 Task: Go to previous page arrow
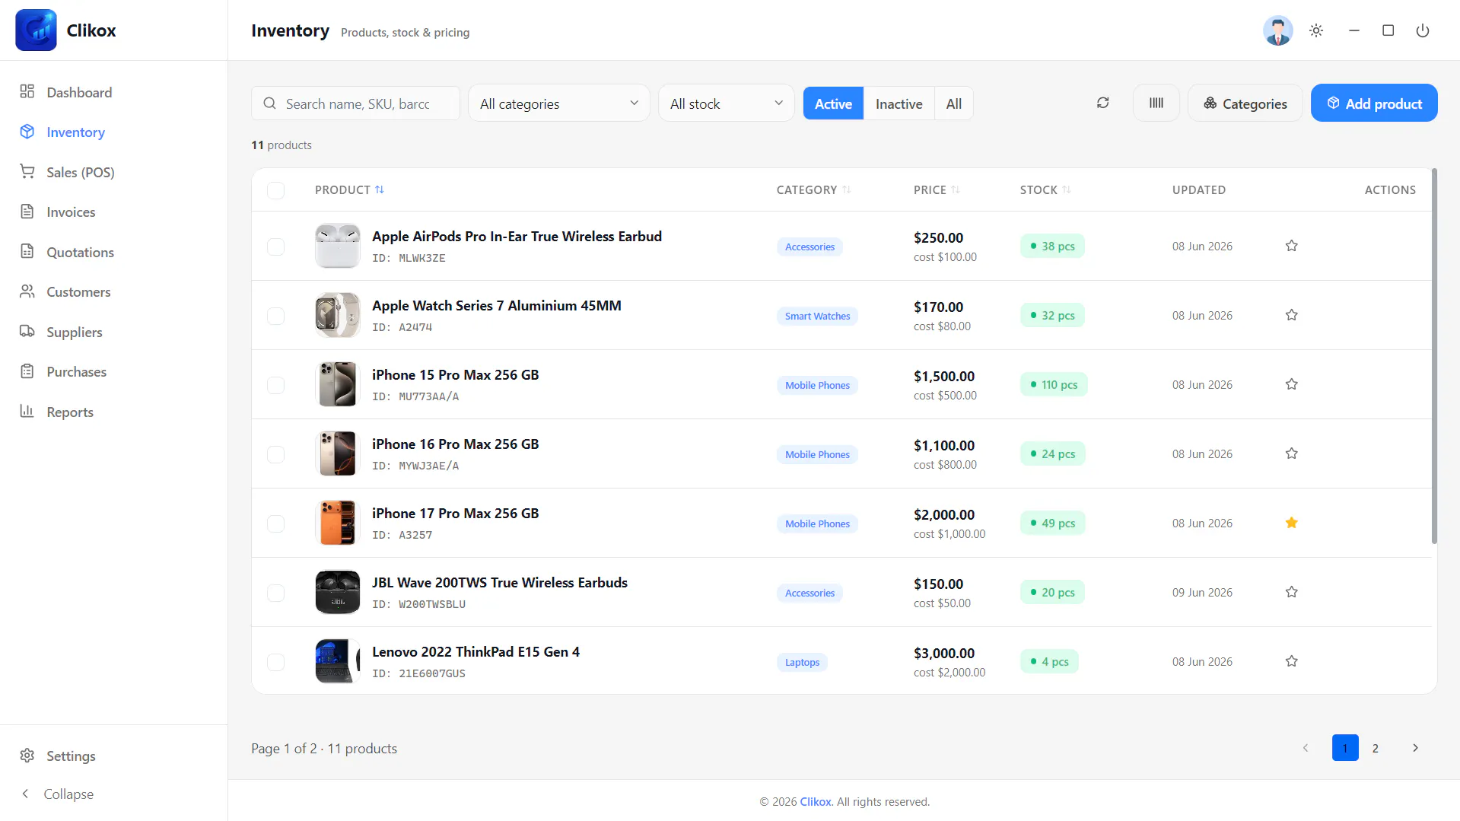point(1306,748)
